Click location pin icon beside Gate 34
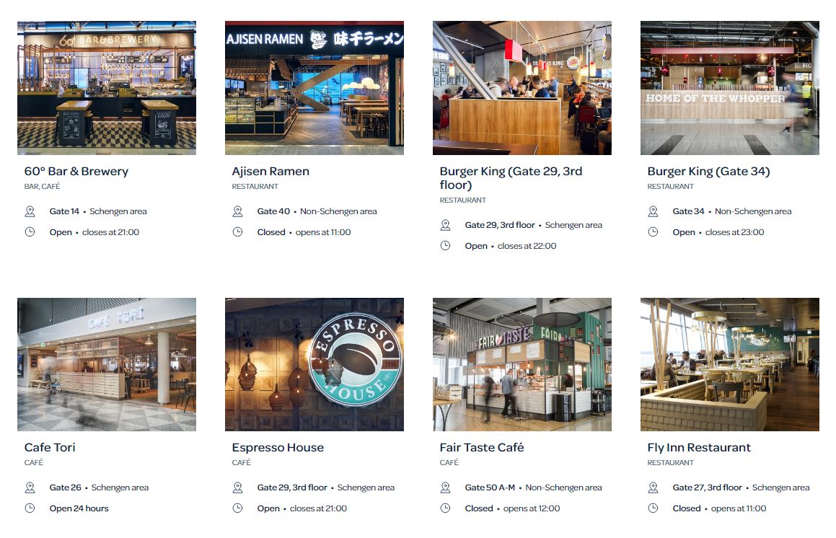836x538 pixels. click(653, 212)
